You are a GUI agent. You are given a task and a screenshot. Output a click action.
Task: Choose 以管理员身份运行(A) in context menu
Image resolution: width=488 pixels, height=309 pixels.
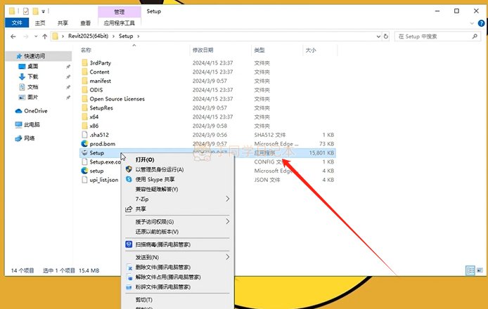click(x=160, y=170)
